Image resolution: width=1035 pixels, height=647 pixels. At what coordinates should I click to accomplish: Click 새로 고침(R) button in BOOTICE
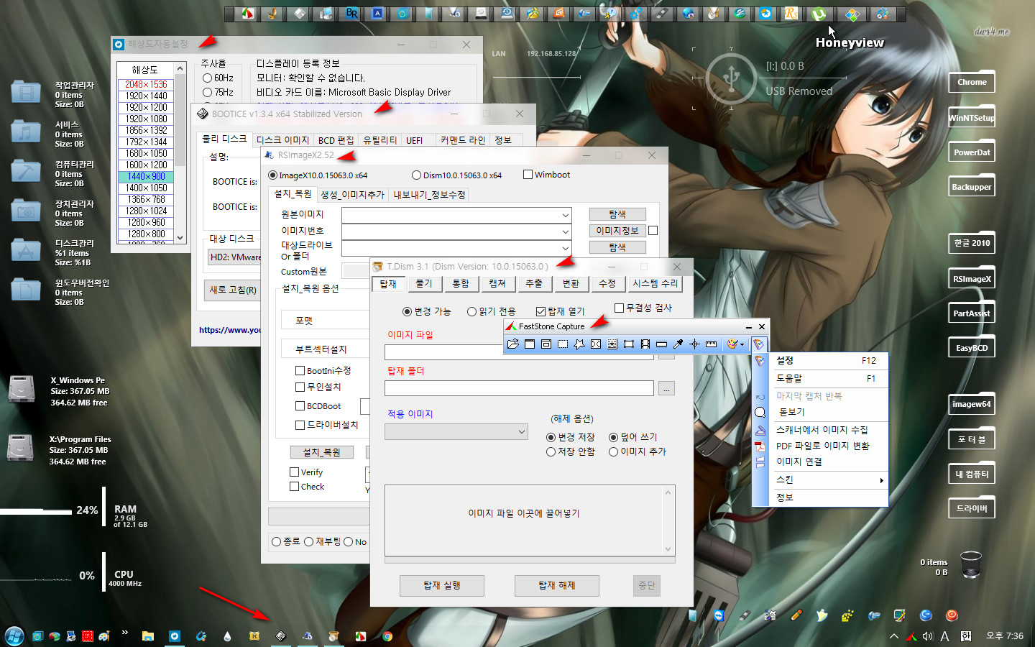233,290
